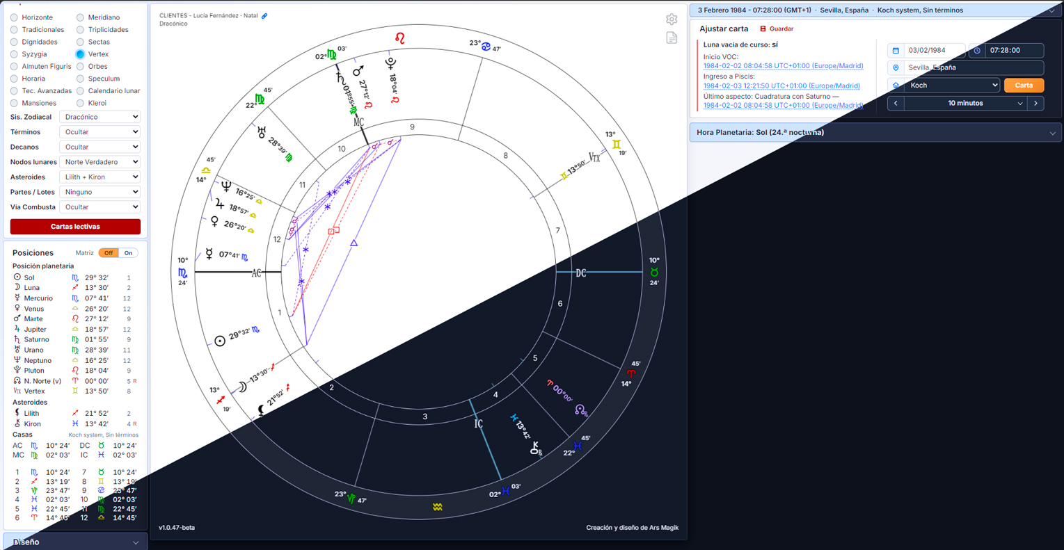1064x550 pixels.
Task: Click the Leo sign glyph atop the wheel
Action: pyautogui.click(x=400, y=38)
